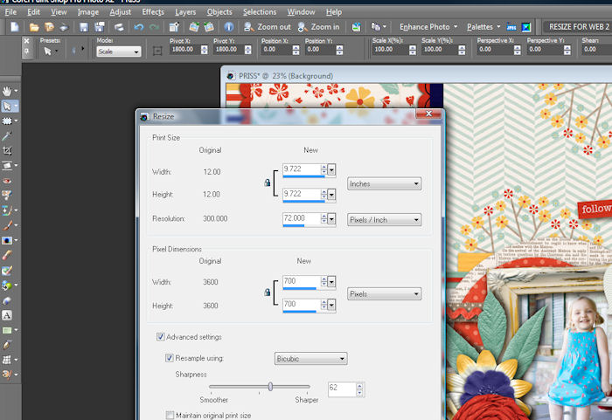This screenshot has height=420, width=612.
Task: Expand print Width 9.722 slider arrow
Action: (331, 169)
